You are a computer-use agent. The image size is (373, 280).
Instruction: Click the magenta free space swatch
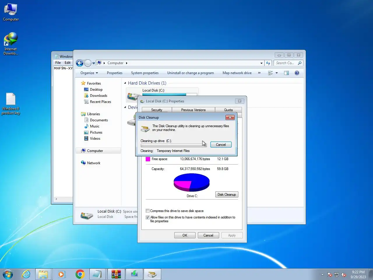pos(148,159)
